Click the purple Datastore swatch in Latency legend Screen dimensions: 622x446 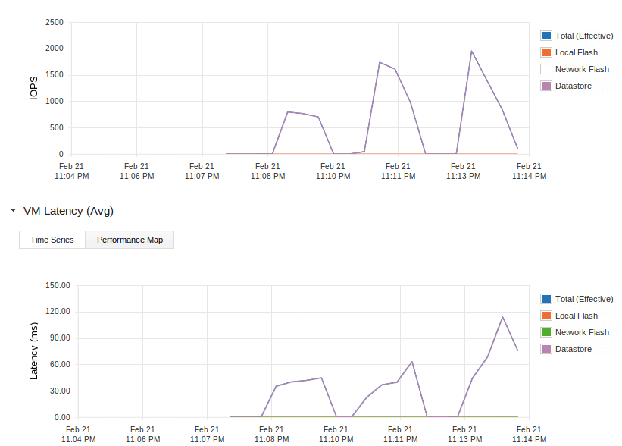coord(545,349)
